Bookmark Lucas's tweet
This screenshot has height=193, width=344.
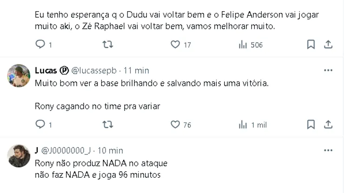tap(311, 124)
